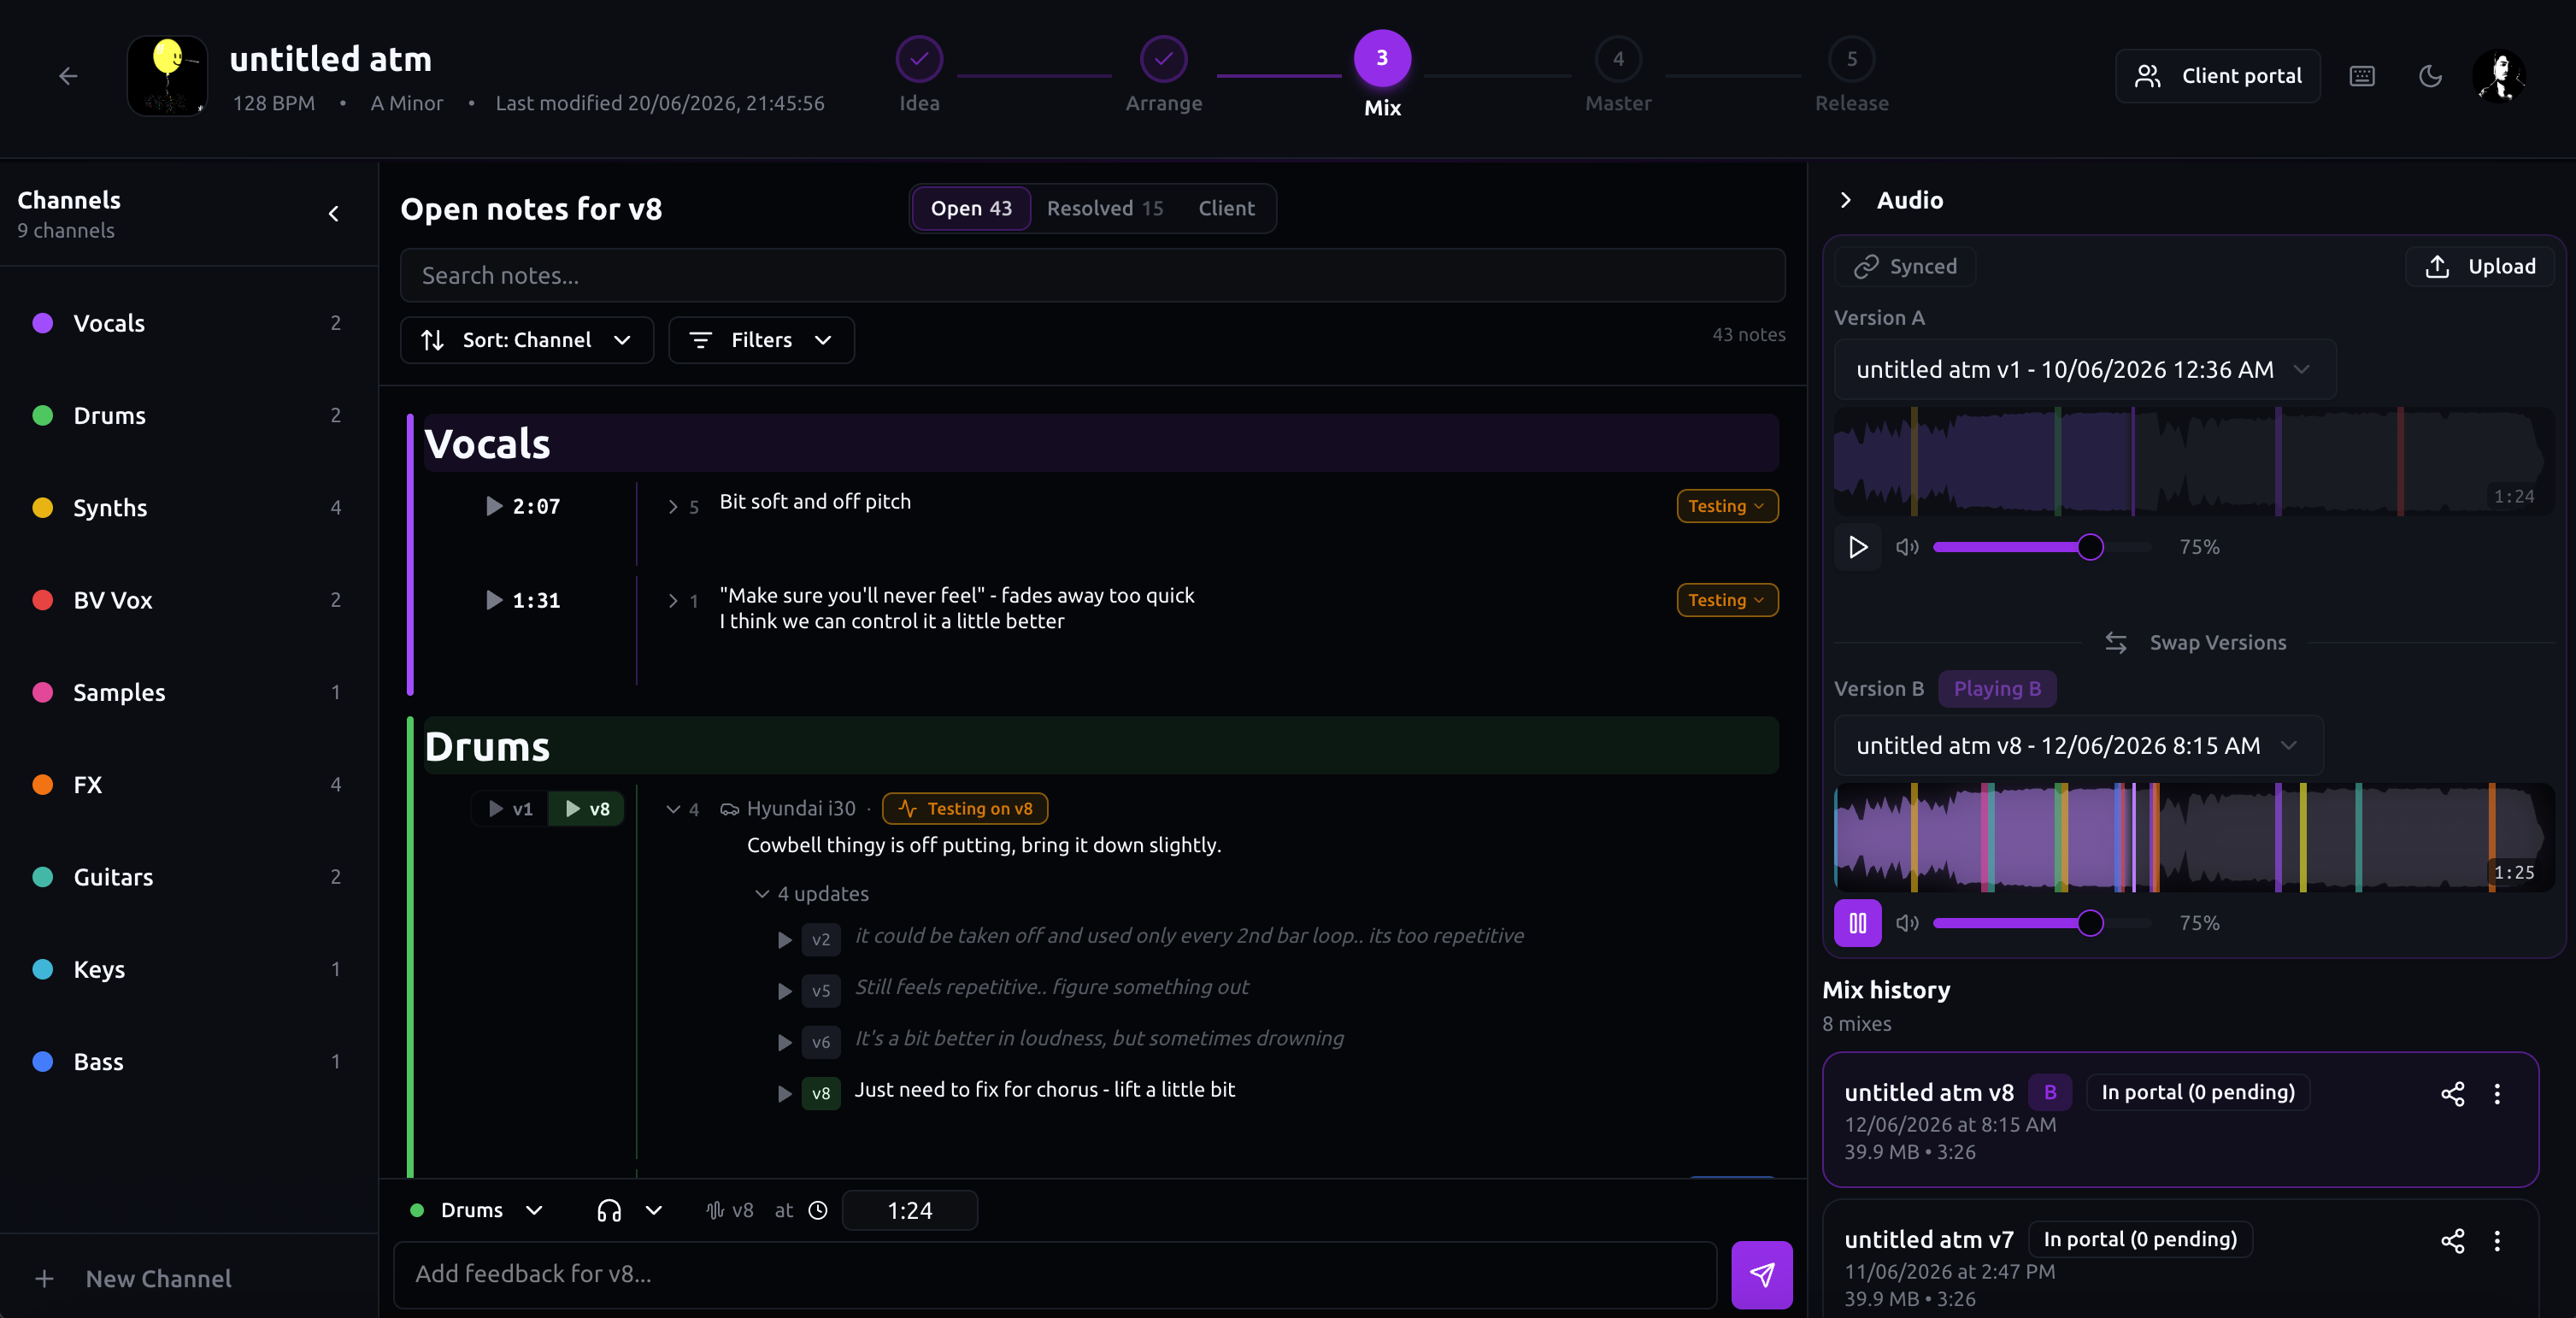Mute Version B speaker icon
The image size is (2576, 1318).
point(1907,923)
